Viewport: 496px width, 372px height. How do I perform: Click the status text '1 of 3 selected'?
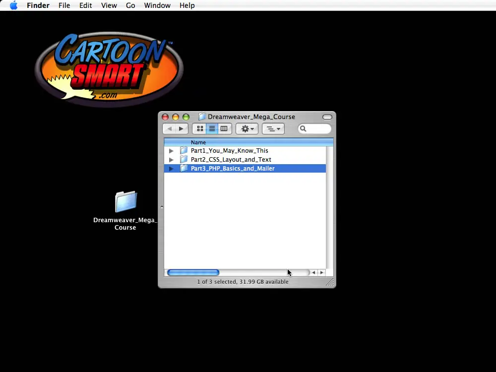[217, 282]
